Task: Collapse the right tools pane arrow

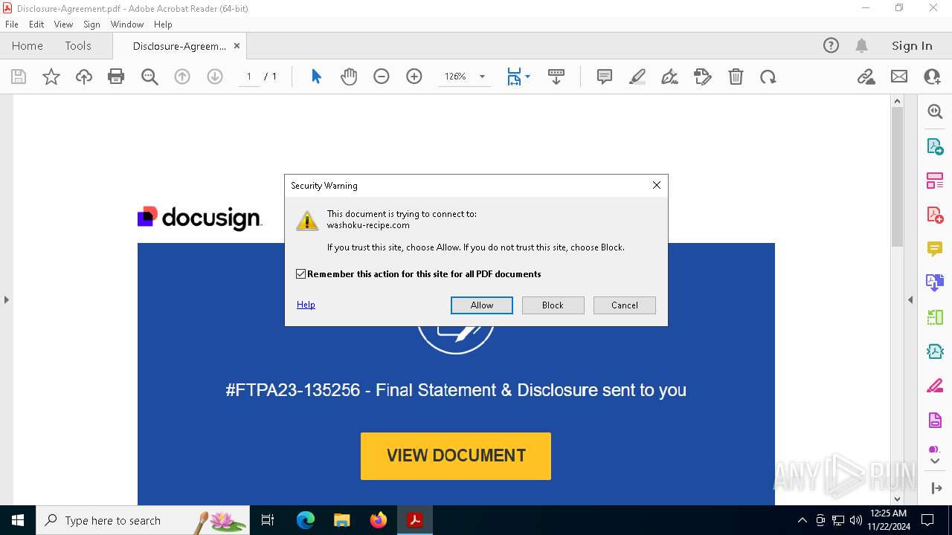Action: (x=910, y=299)
